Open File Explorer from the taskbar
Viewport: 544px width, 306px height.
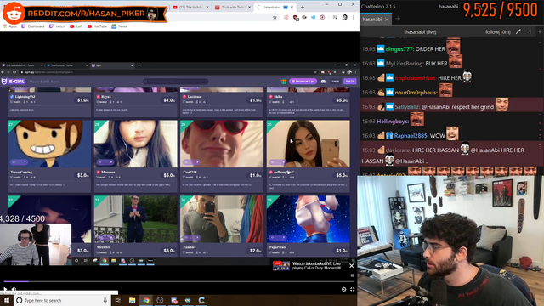(x=133, y=300)
